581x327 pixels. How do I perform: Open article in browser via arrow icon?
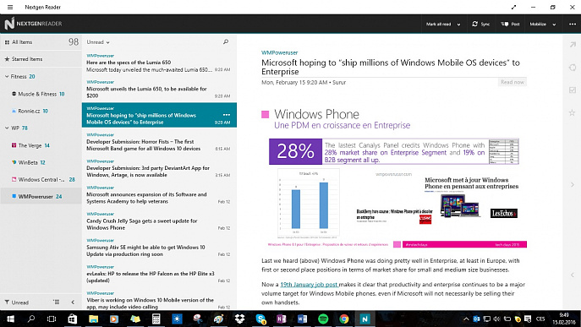pos(573,45)
